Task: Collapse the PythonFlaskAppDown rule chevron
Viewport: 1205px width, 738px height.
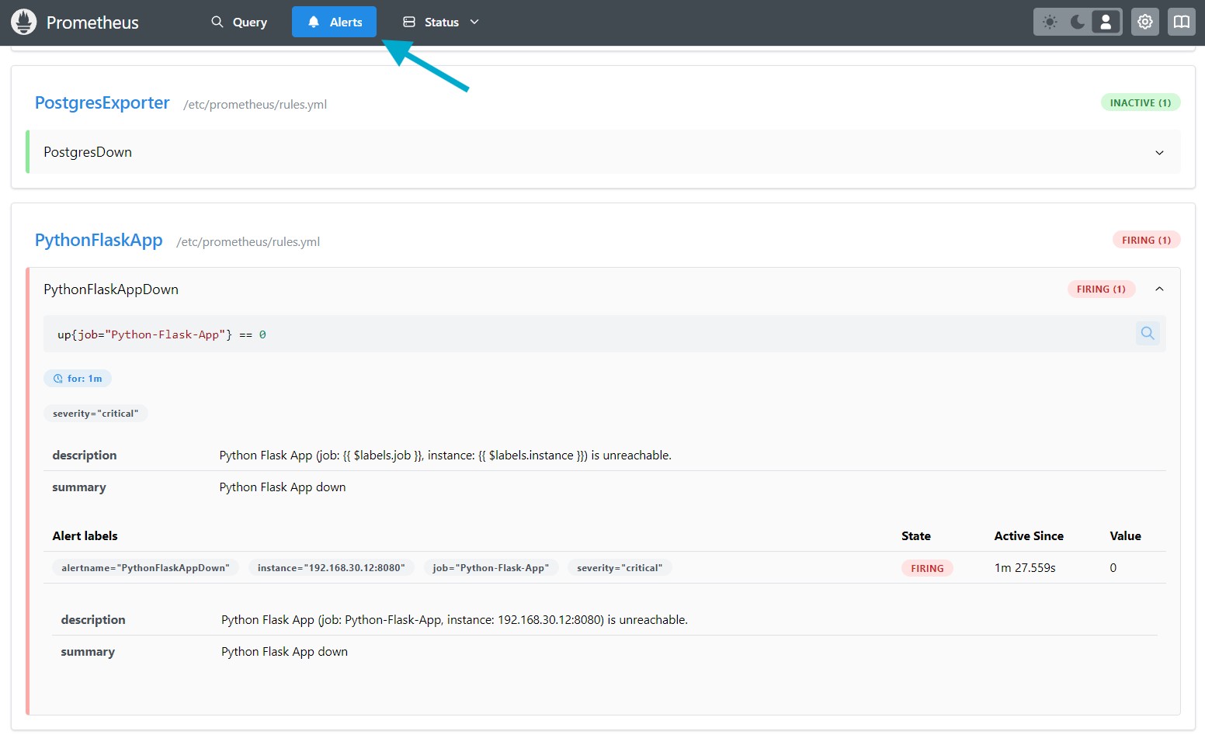Action: click(1159, 289)
